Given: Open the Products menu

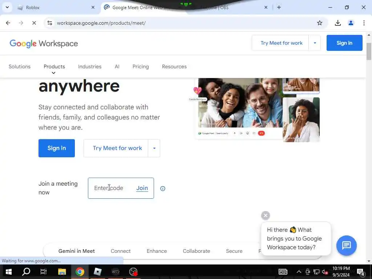Looking at the screenshot, I should tap(54, 67).
